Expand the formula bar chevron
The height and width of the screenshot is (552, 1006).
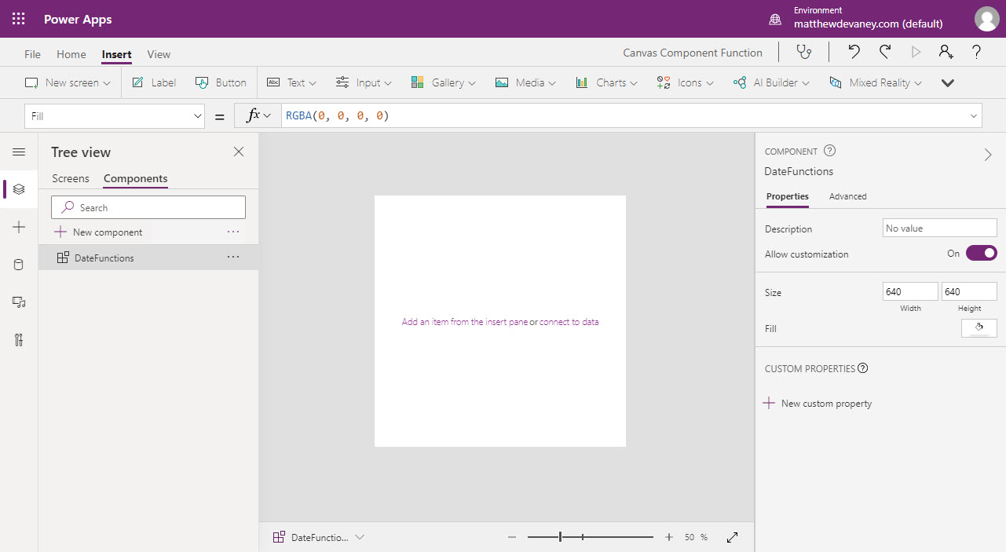[975, 116]
